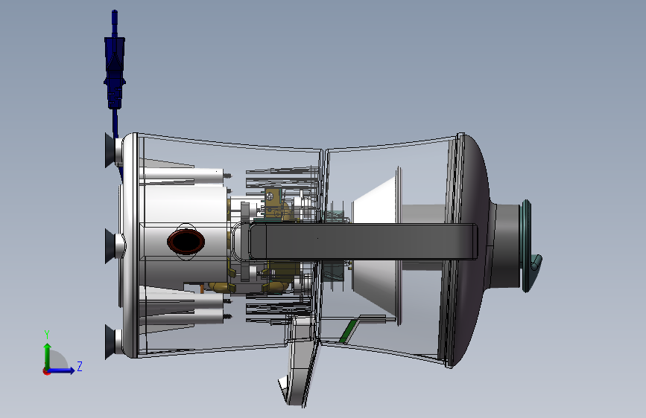The image size is (646, 418).
Task: Click the blue Z axis of the triad
Action: click(x=62, y=370)
